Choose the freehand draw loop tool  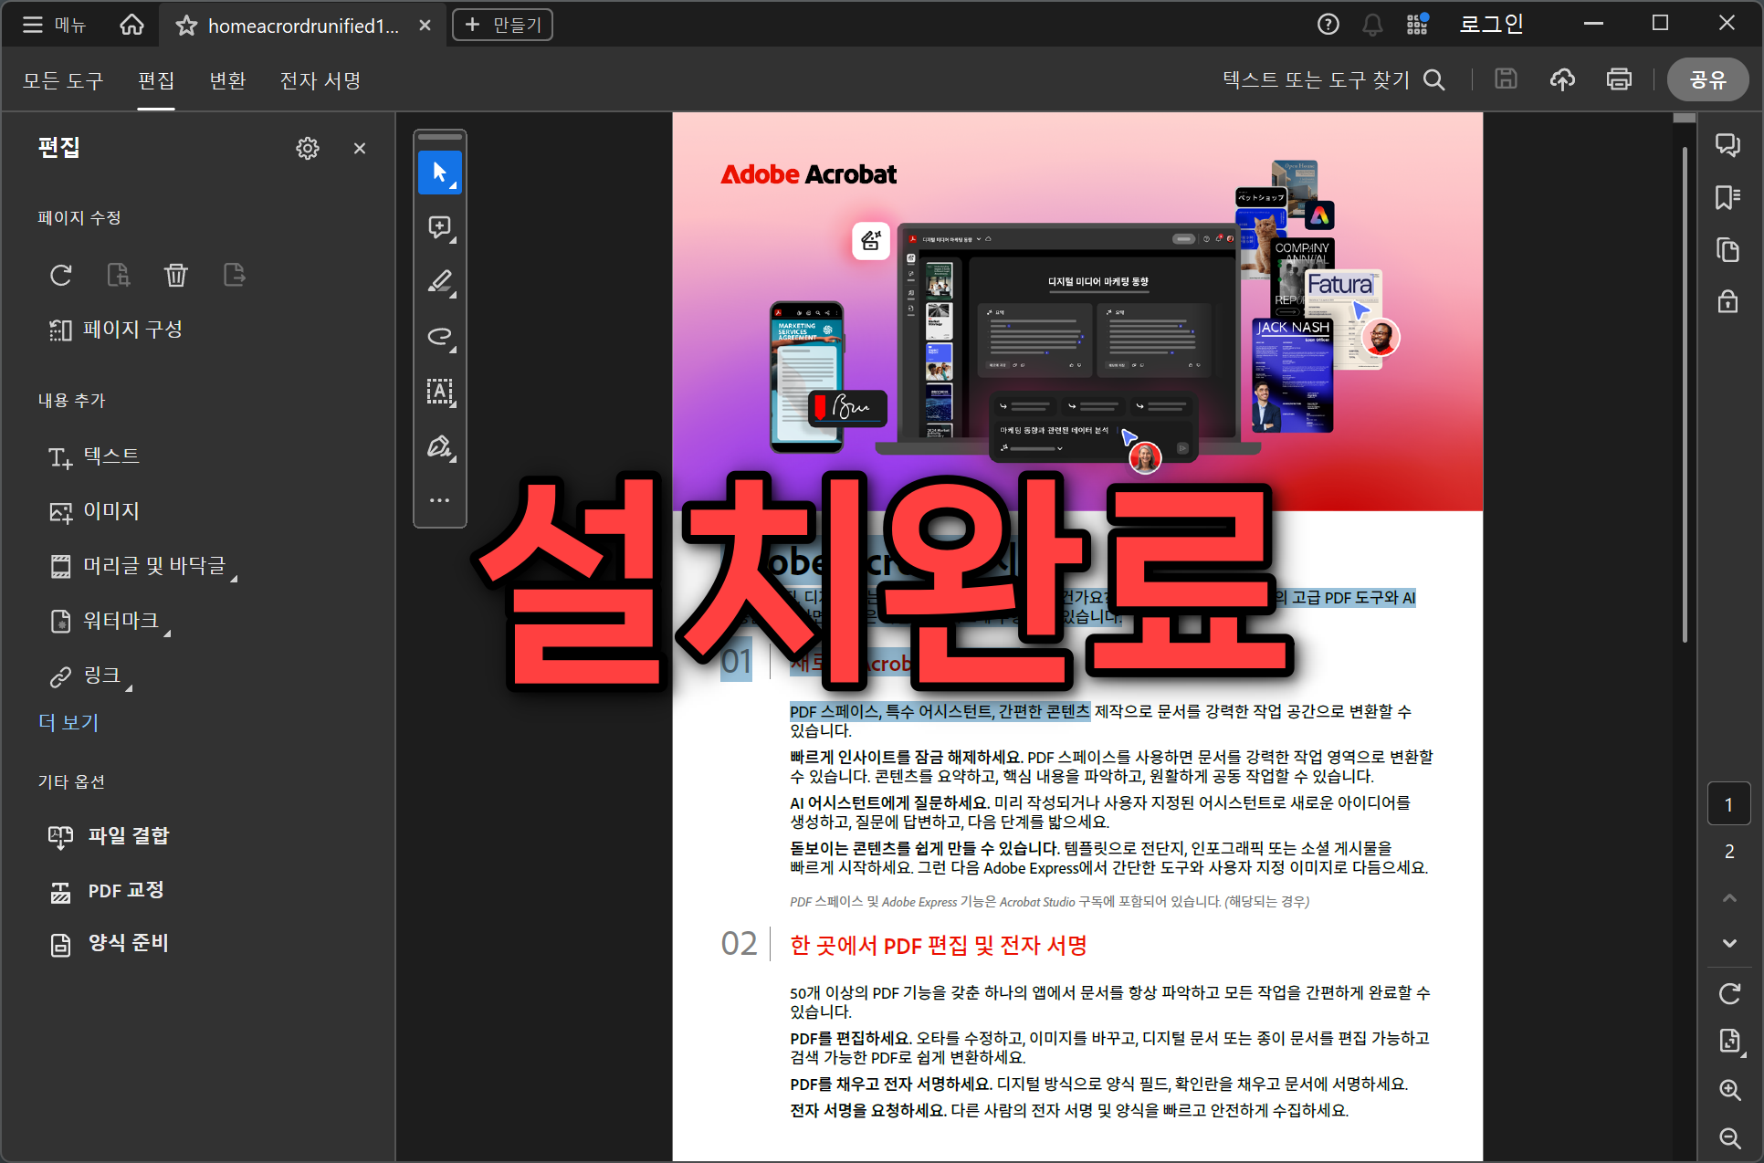[x=439, y=337]
